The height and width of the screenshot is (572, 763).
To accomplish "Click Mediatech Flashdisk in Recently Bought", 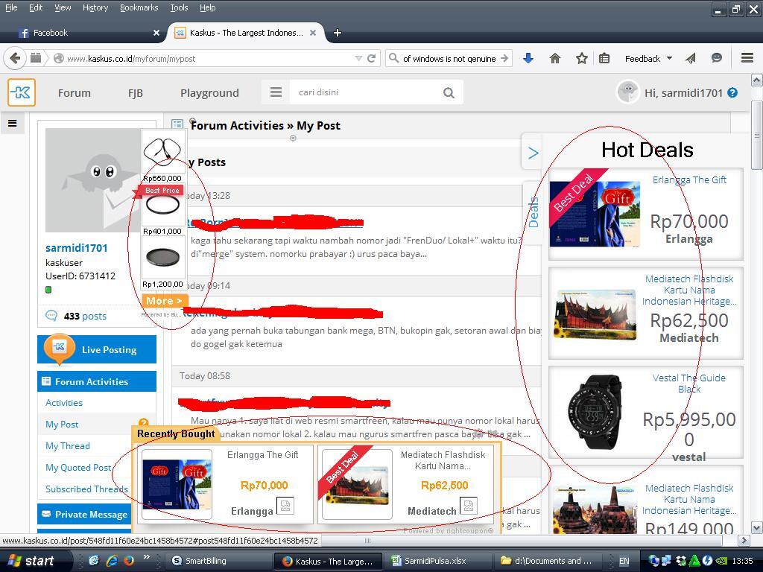I will 405,484.
